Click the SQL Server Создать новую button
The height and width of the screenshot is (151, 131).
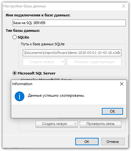click(54, 124)
